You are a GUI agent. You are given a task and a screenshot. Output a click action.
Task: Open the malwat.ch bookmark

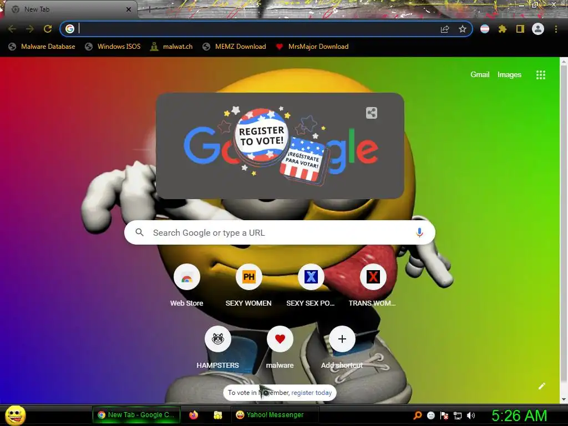[171, 47]
